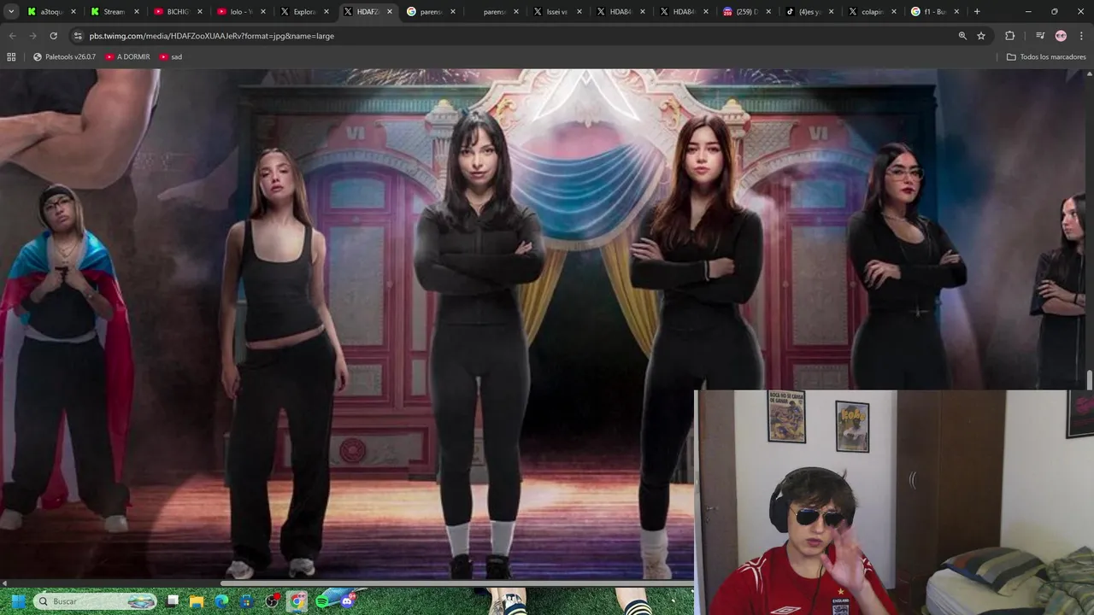Screen dimensions: 1094x615
Task: Switch to the Stream tab
Action: (114, 12)
